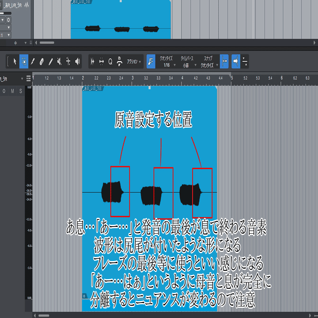Open the inspector dropdown showing 1
318x318 pixels.
click(5, 35)
